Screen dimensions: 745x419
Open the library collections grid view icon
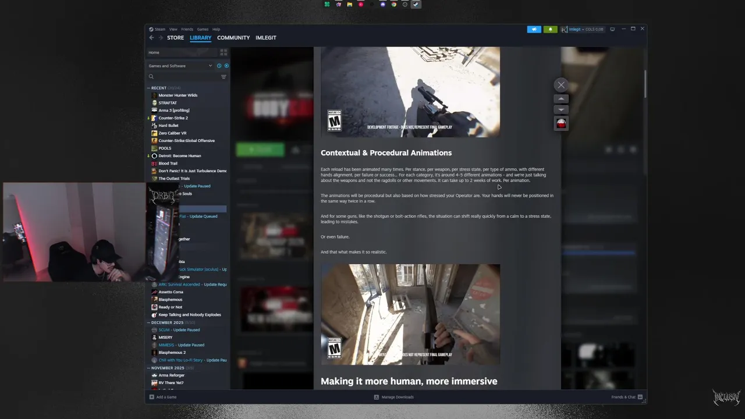223,52
